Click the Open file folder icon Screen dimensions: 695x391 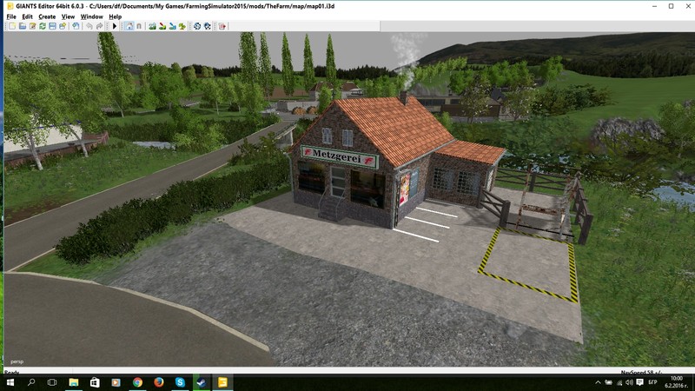coord(22,26)
